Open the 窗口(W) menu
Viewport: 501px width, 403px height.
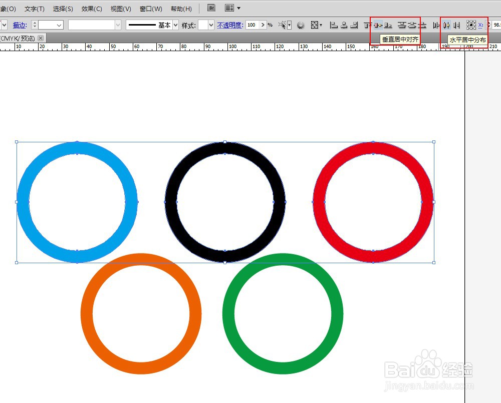click(x=151, y=9)
